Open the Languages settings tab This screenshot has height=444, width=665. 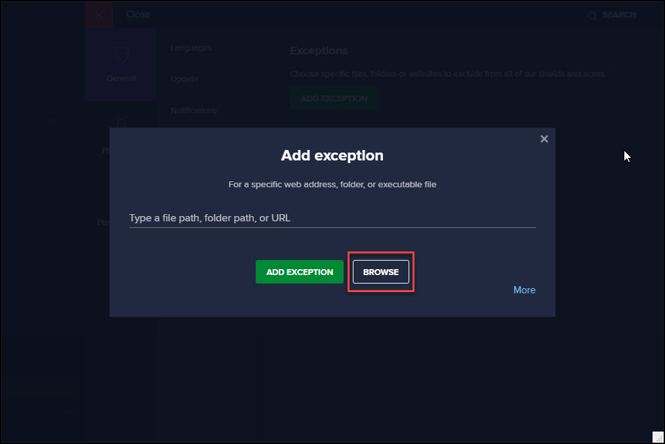(191, 47)
